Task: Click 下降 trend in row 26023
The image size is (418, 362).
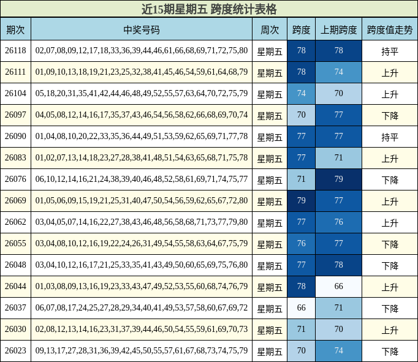Action: coord(390,352)
